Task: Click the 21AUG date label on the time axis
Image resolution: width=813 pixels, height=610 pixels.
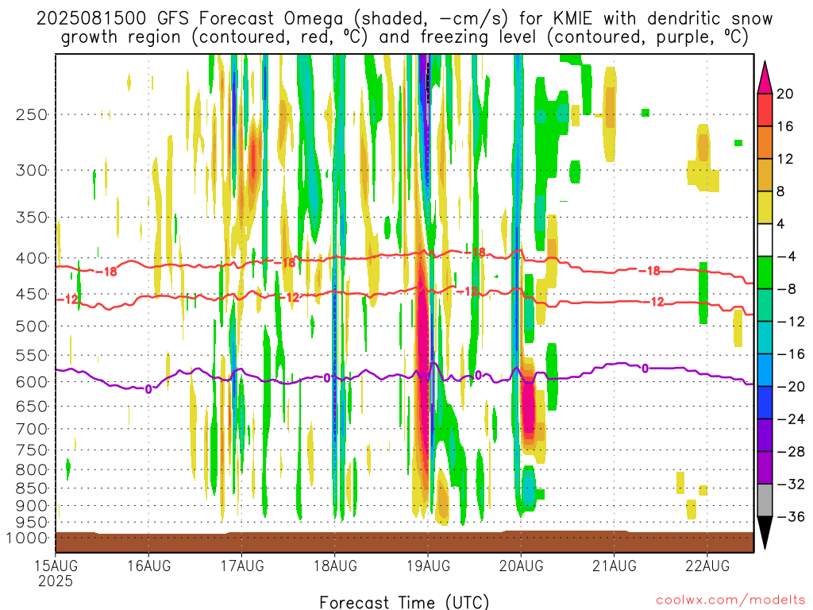Action: [615, 566]
